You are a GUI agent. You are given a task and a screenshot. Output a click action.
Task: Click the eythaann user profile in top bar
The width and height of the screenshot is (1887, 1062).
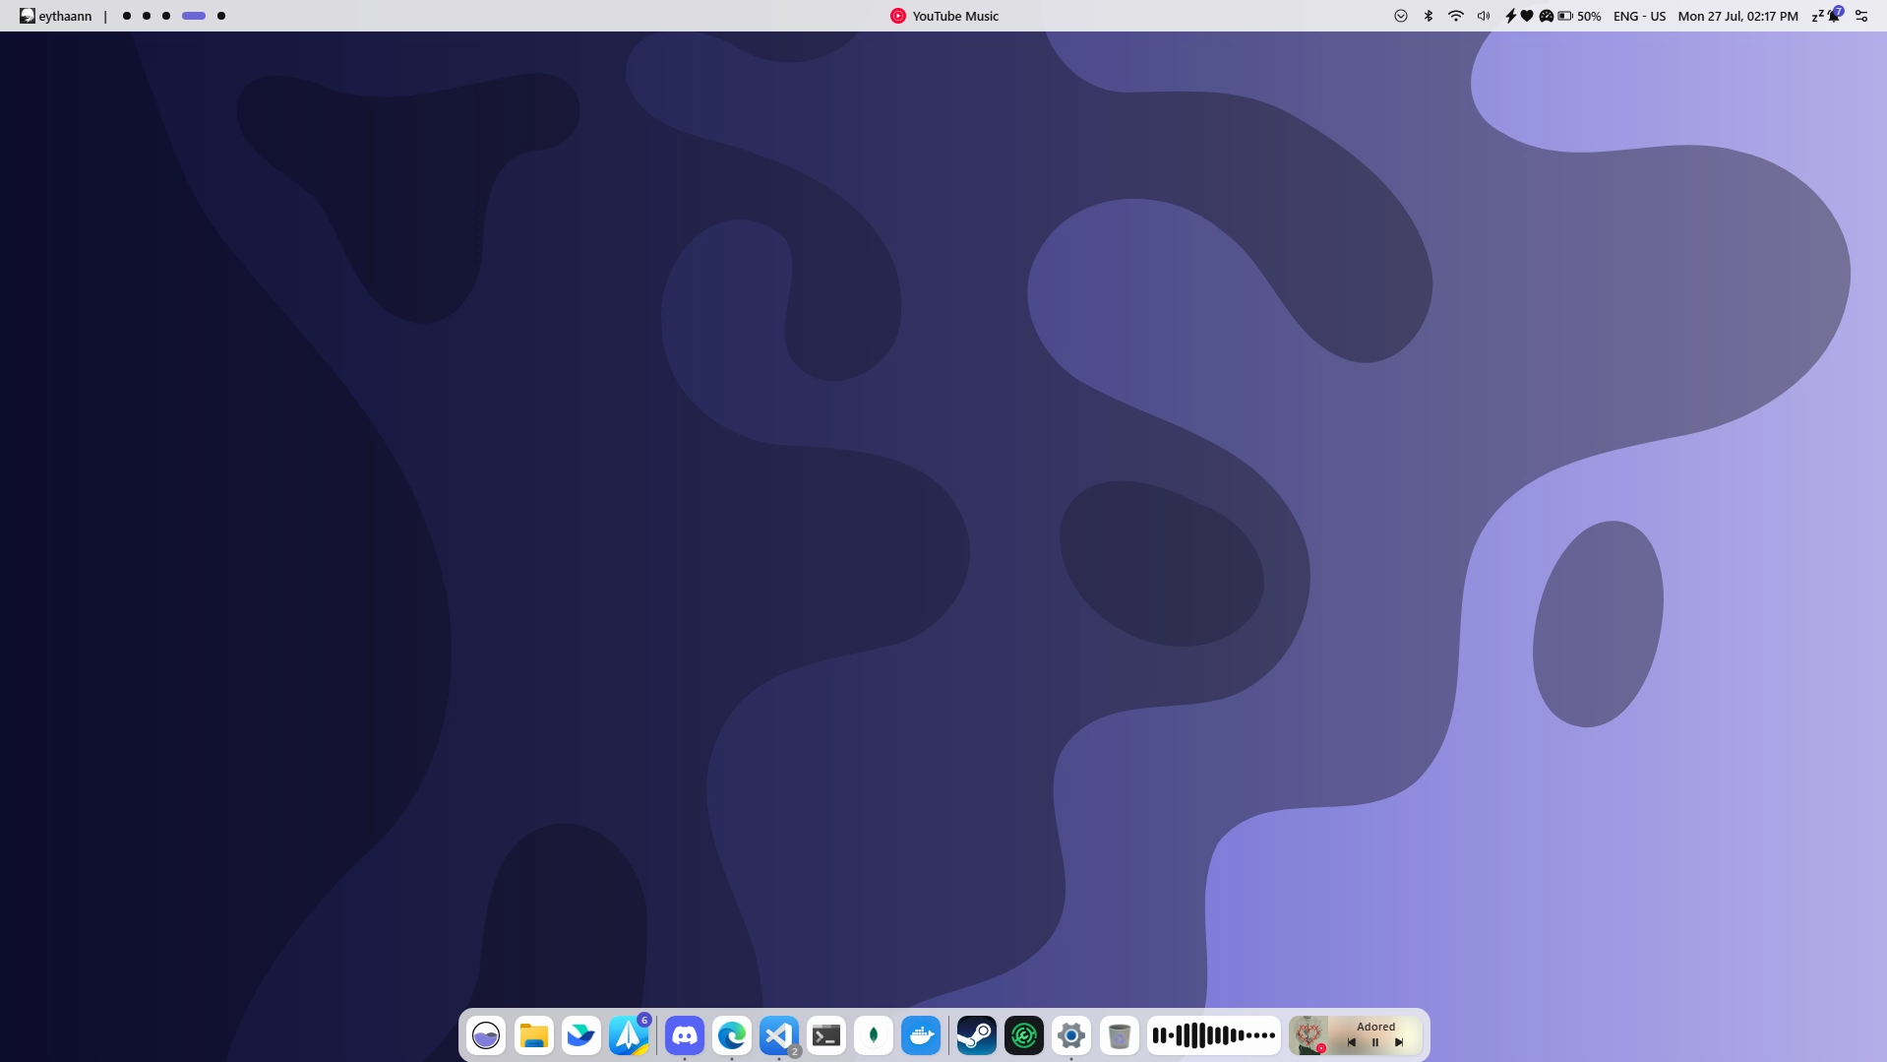coord(56,16)
